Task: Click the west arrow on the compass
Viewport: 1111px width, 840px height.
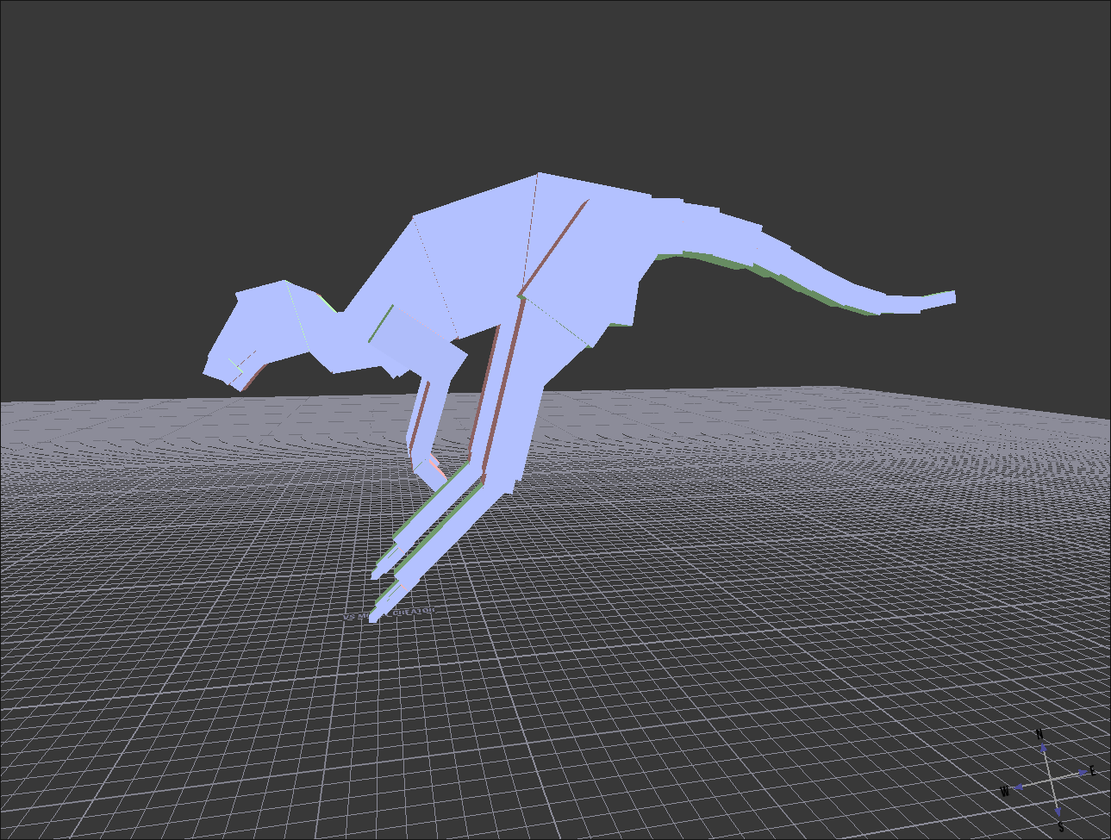Action: tap(1019, 787)
